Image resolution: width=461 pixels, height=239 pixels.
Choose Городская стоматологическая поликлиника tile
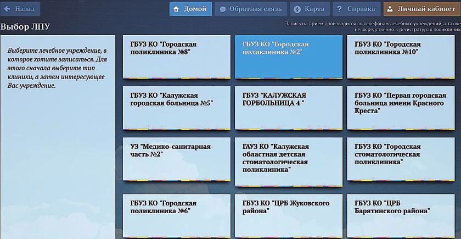tap(400, 159)
